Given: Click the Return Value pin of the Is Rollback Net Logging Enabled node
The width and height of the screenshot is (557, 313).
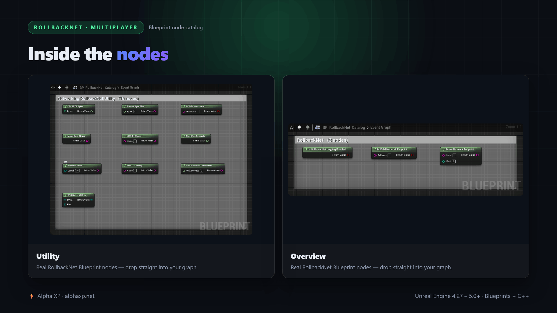Looking at the screenshot, I should [348, 155].
